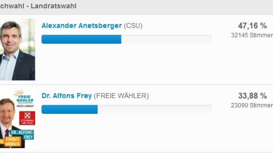273x153 pixels.
Task: Click the Dr. Alfons Frey name link
Action: click(67, 96)
